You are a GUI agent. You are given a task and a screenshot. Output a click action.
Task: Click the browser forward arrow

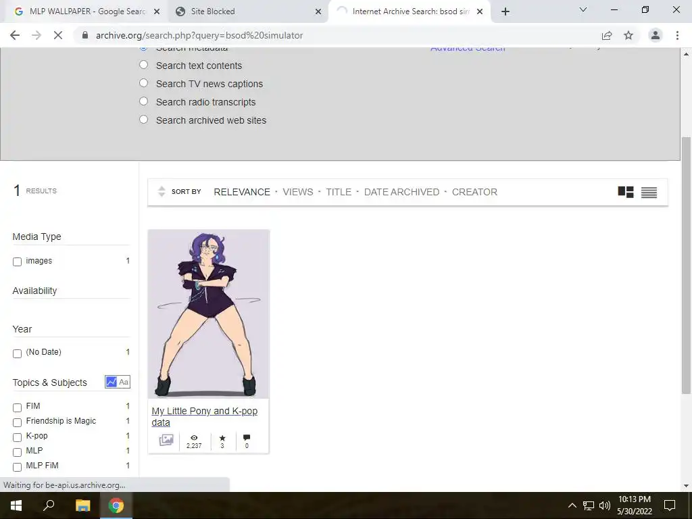pos(36,35)
